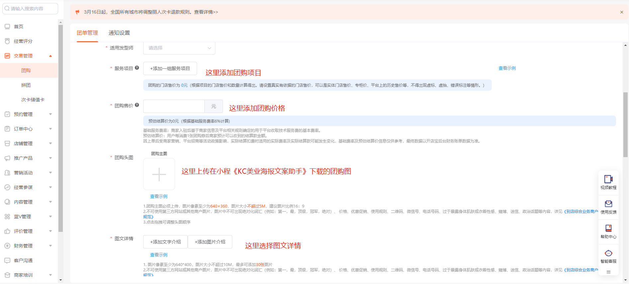Image resolution: width=629 pixels, height=284 pixels.
Task: Open the 适用发型师 dropdown
Action: (179, 48)
